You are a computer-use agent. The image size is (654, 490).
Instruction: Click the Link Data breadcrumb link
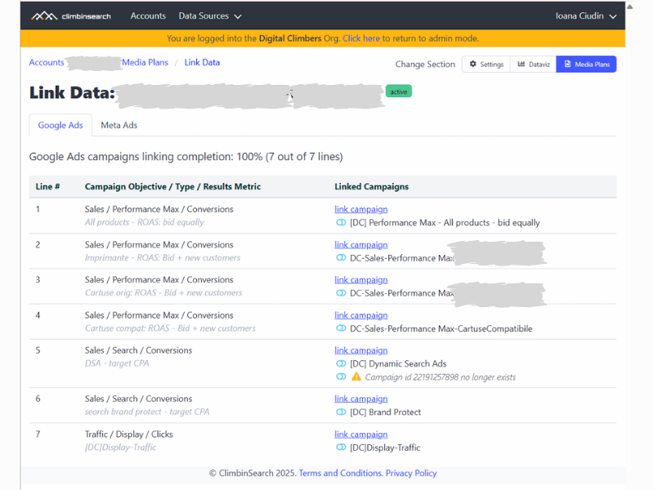click(x=202, y=62)
